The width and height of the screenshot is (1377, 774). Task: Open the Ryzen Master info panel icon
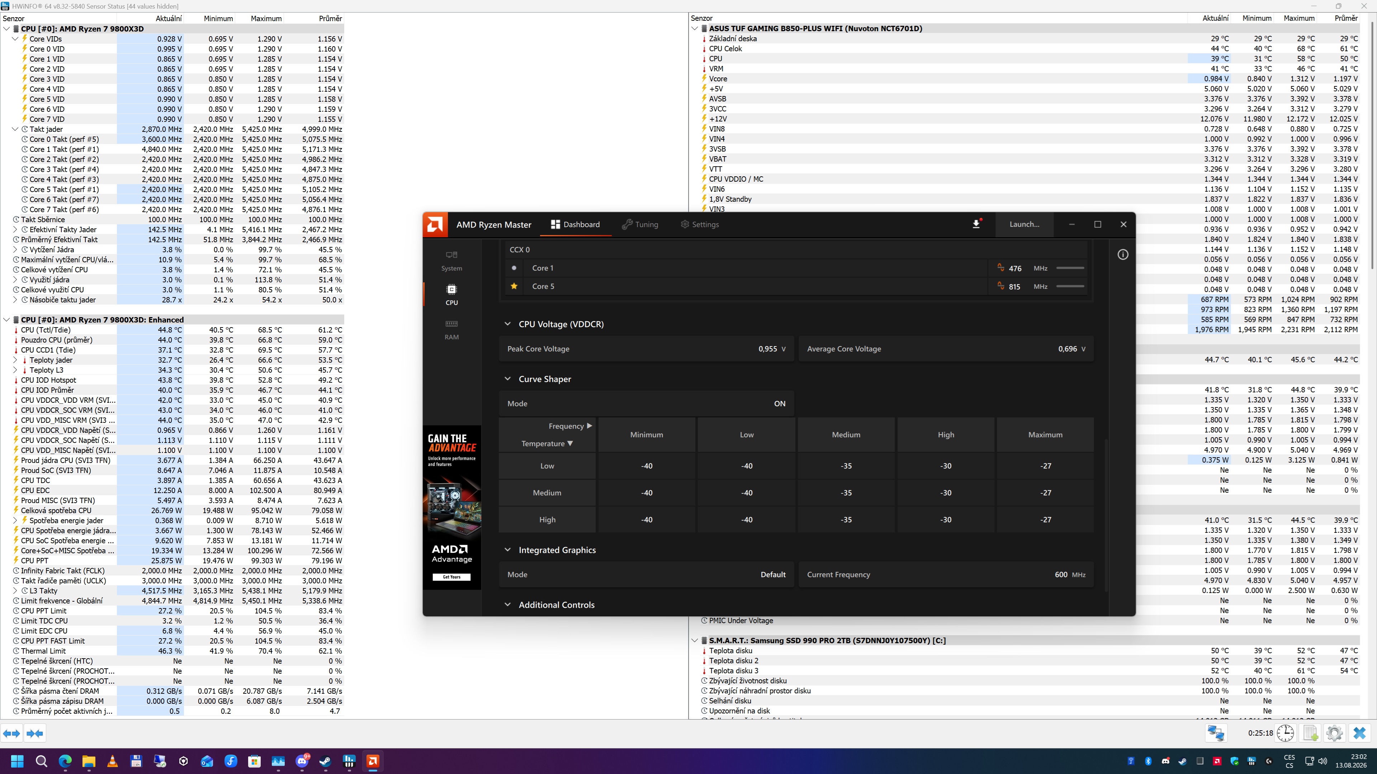(1122, 255)
